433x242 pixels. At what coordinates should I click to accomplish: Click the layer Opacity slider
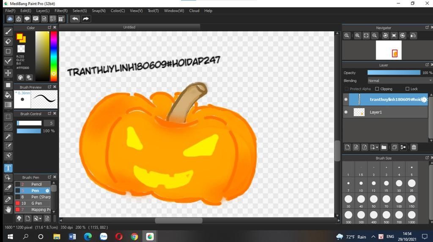click(394, 73)
